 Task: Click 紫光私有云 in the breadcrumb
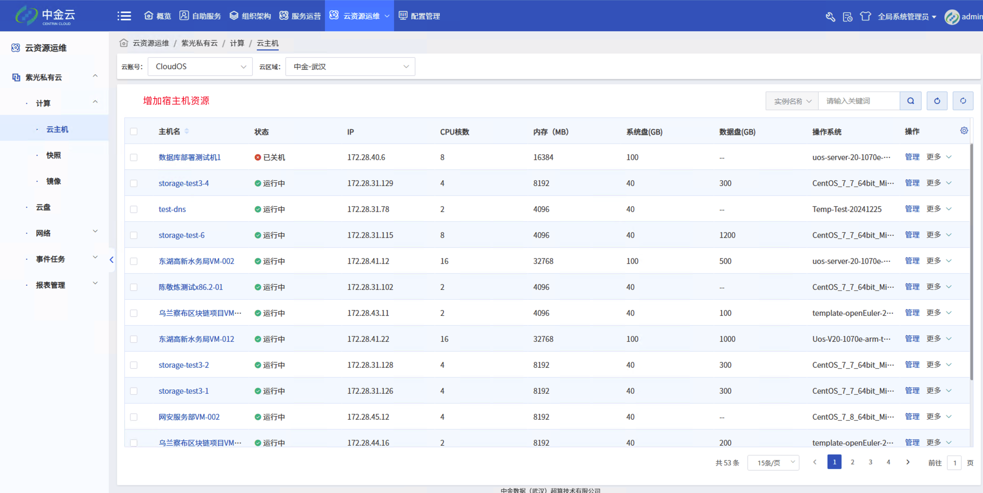coord(200,43)
